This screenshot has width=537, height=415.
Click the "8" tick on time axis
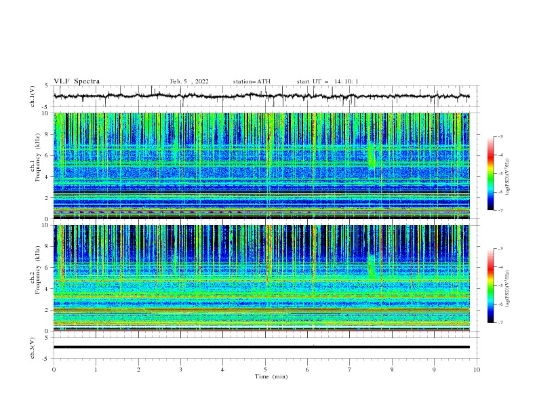tap(392, 370)
